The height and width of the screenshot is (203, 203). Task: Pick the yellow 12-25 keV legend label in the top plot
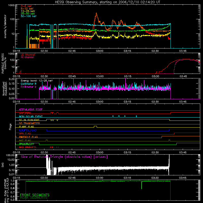(28, 11)
